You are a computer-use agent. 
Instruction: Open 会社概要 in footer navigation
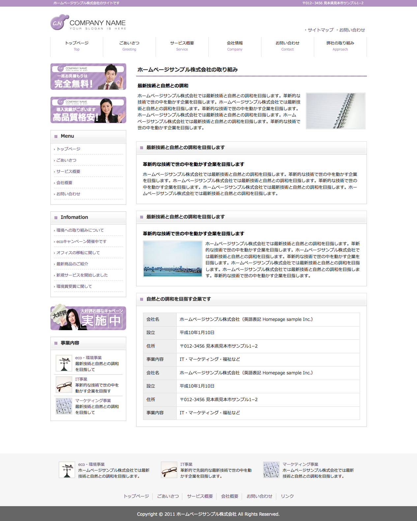(230, 496)
